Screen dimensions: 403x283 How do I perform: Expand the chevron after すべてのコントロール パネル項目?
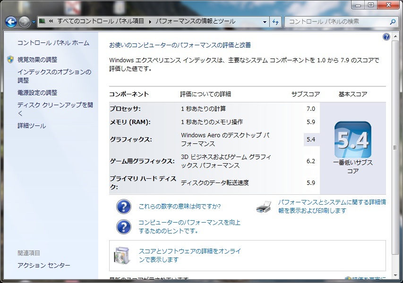point(151,22)
